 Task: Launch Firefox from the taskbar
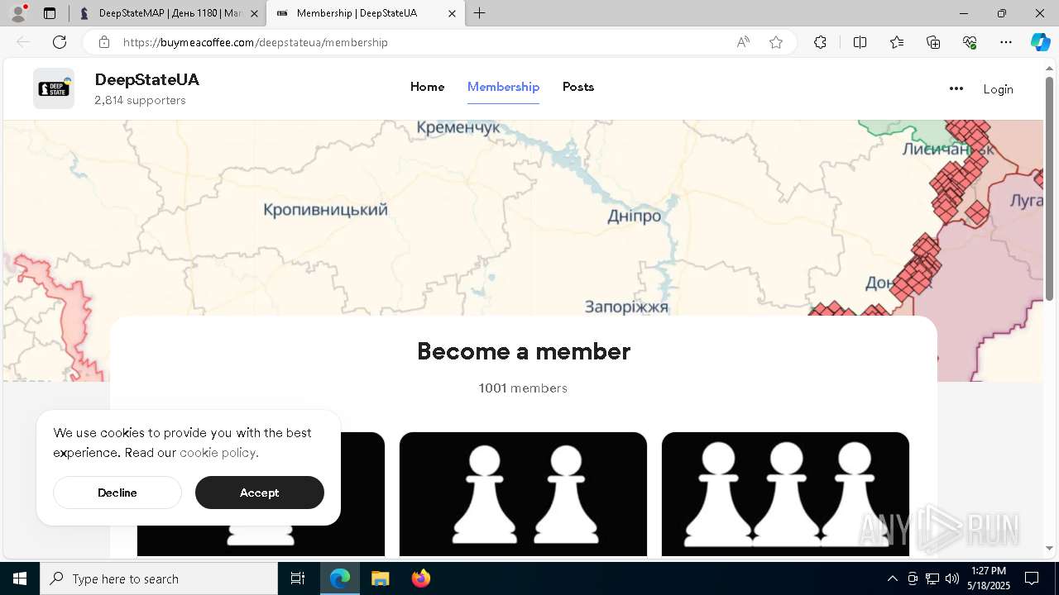click(x=420, y=578)
